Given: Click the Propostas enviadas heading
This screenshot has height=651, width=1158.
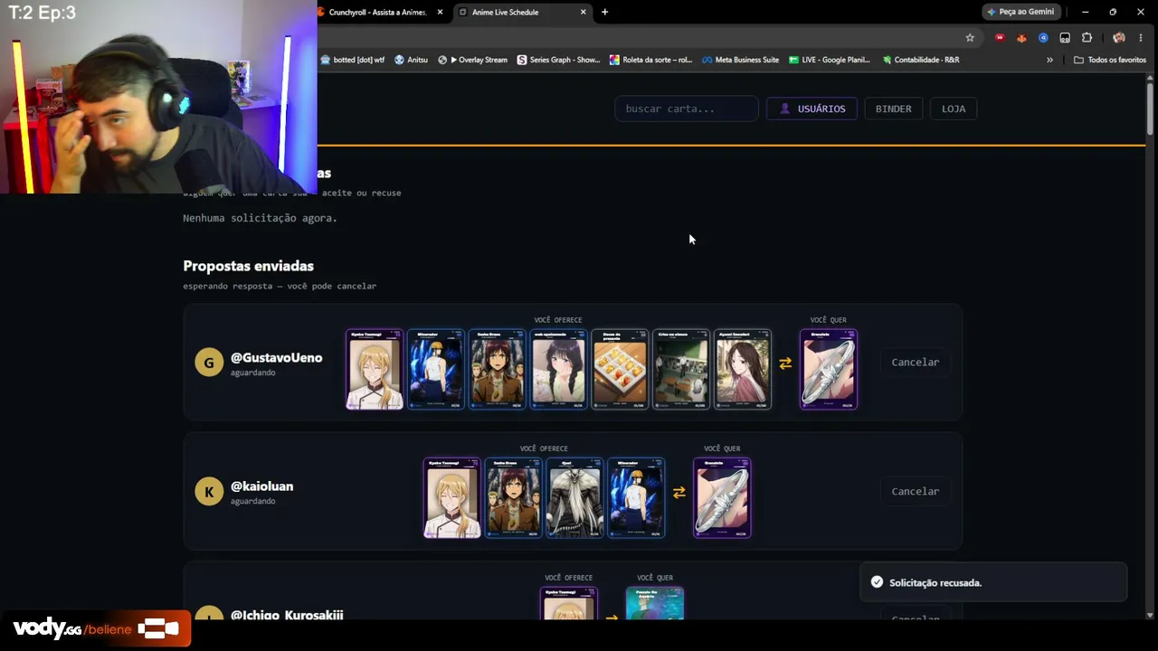Looking at the screenshot, I should point(249,266).
